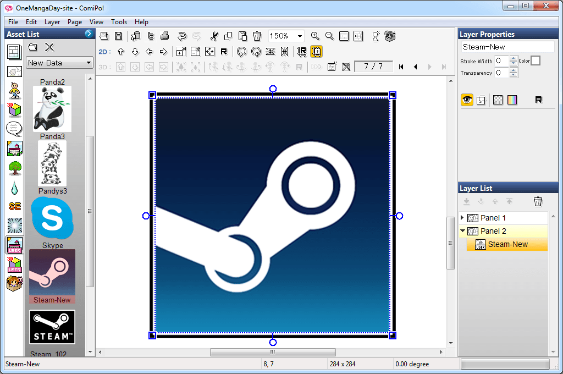Collapse the Panel 2 layer group
563x374 pixels.
[462, 231]
